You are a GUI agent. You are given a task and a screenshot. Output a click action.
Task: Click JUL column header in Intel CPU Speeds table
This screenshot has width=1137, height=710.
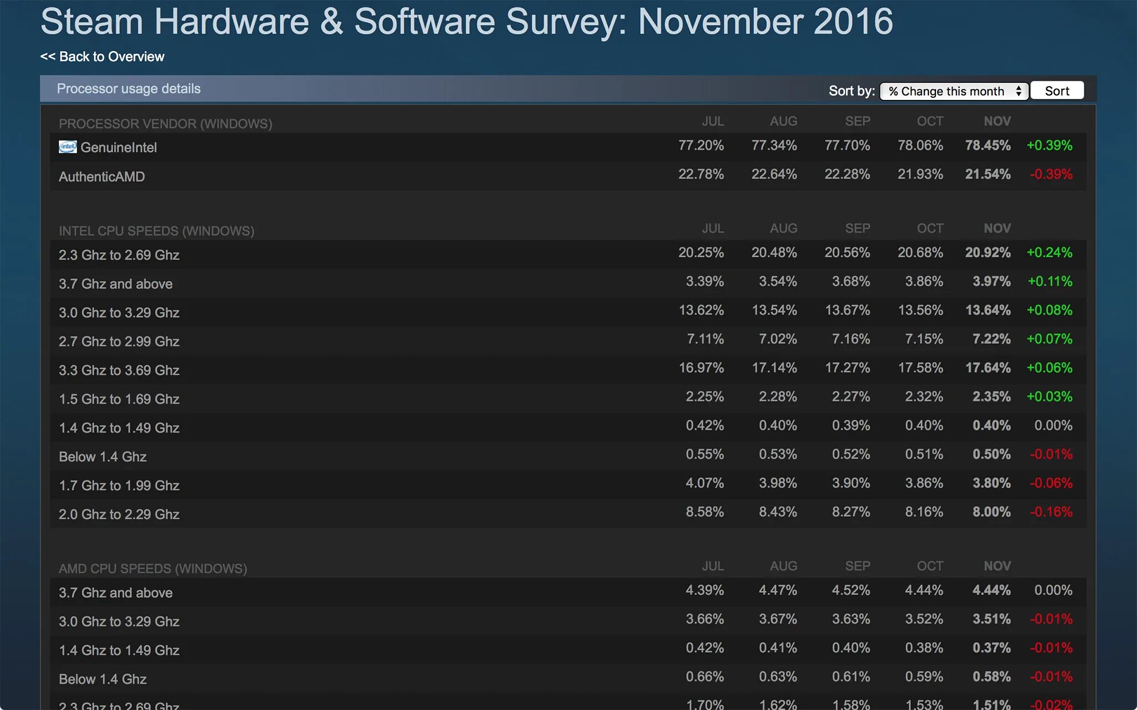712,229
